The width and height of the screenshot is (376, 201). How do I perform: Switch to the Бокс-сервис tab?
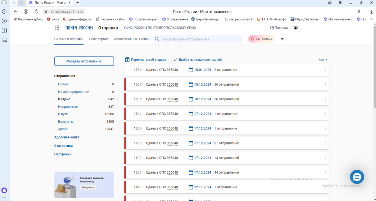tap(99, 39)
